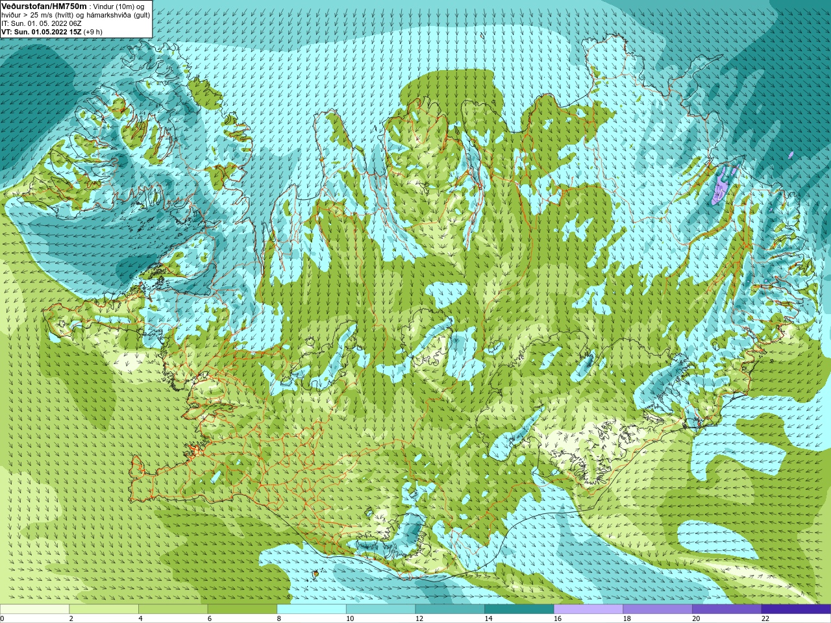The width and height of the screenshot is (831, 623).
Task: Click the 16–18 m/s lavender legend swatch
Action: click(x=588, y=609)
